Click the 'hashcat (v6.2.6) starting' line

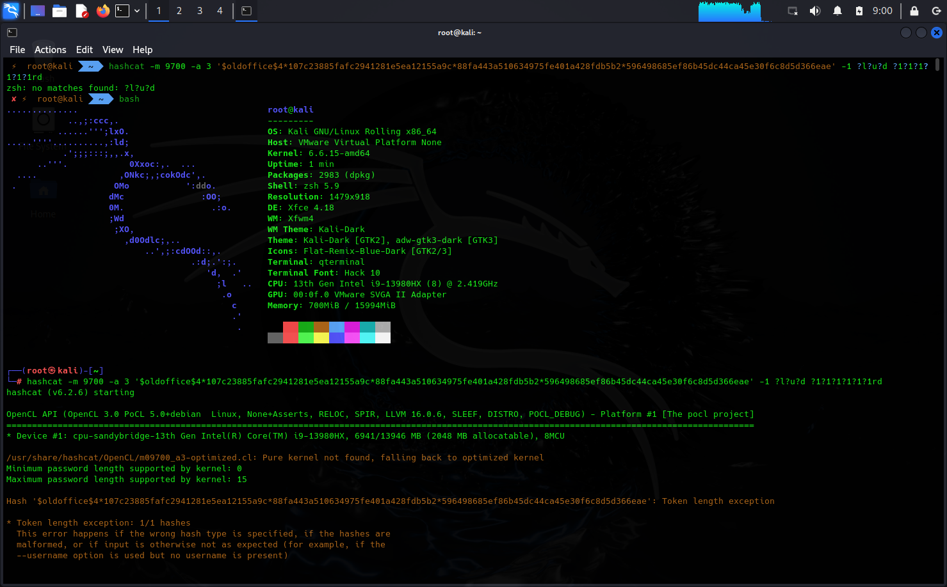click(x=70, y=393)
